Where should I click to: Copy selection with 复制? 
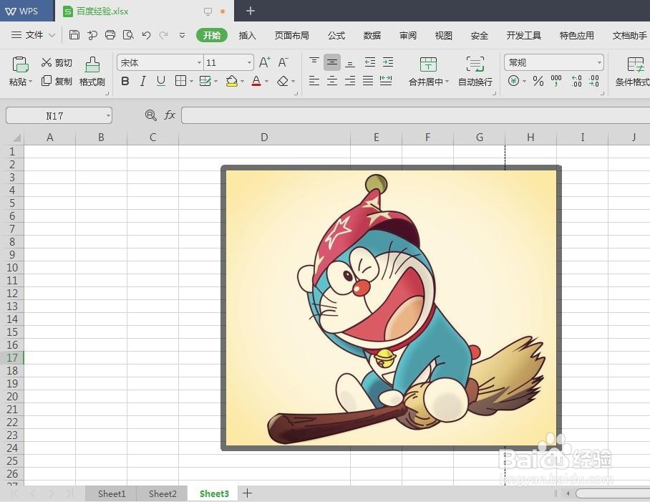(x=57, y=81)
